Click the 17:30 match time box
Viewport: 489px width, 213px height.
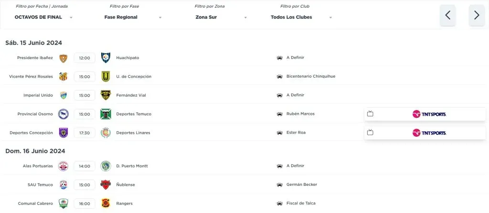pos(85,132)
